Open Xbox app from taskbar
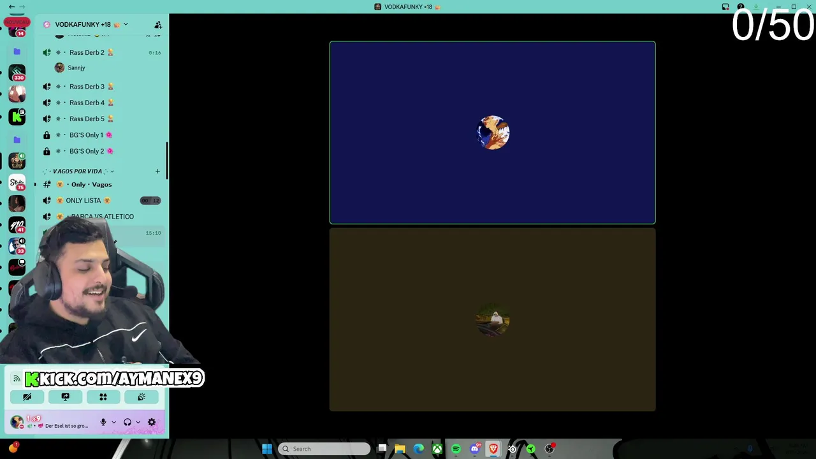The width and height of the screenshot is (816, 459). click(437, 449)
